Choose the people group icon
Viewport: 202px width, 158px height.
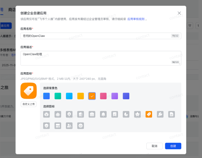[x=69, y=126]
